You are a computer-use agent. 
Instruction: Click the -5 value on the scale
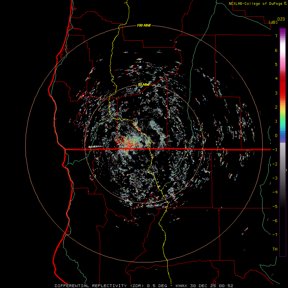point(275,207)
